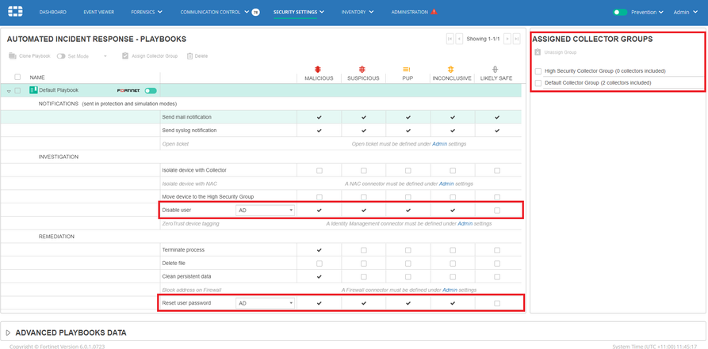This screenshot has height=349, width=708.
Task: Open the Disable user AD dropdown
Action: pos(265,211)
